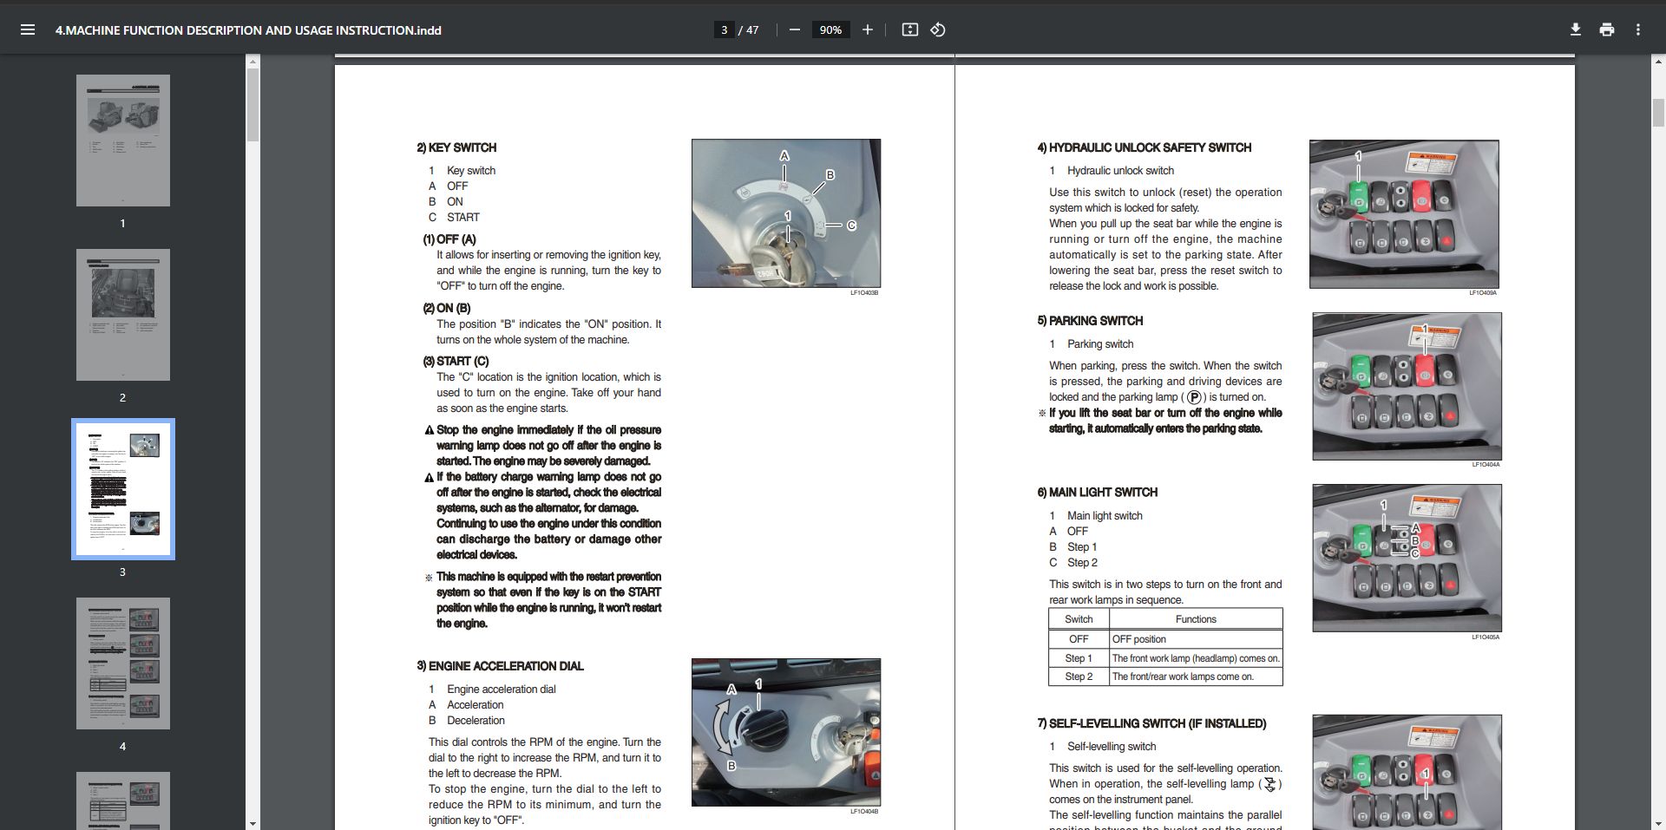This screenshot has height=830, width=1666.
Task: Download the PDF document
Action: tap(1575, 29)
